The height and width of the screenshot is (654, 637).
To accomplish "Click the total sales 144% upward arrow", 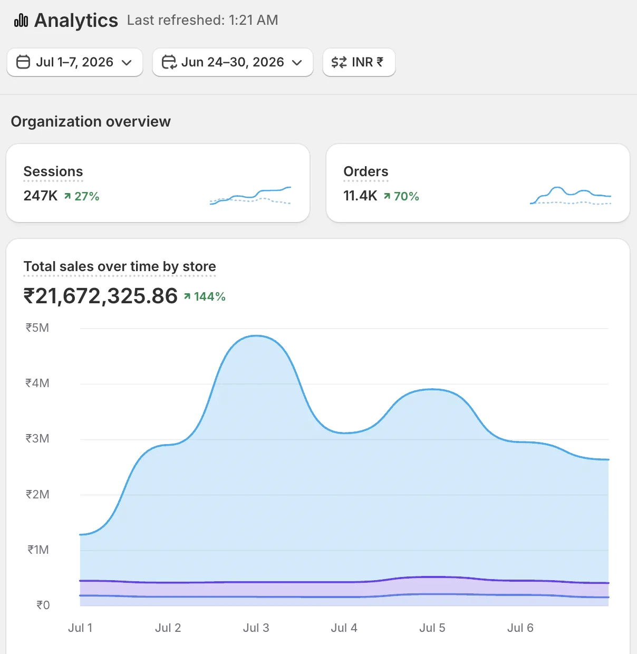I will click(187, 296).
